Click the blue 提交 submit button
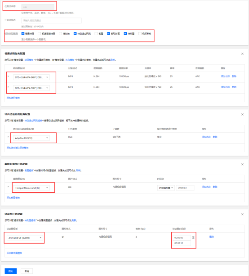 11,271
